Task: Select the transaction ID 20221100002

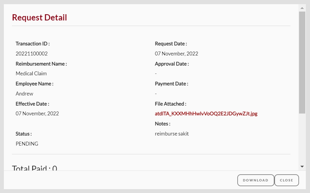Action: (32, 54)
